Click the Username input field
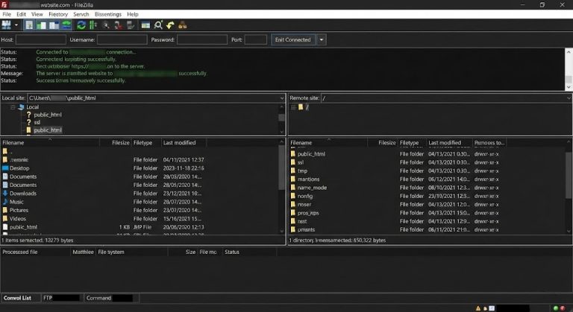 [x=122, y=39]
